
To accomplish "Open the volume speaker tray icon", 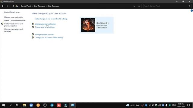I will coord(160,105).
